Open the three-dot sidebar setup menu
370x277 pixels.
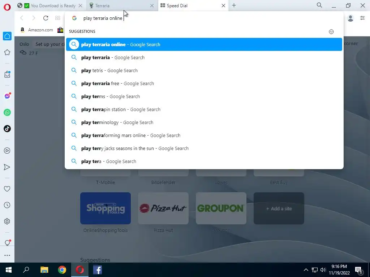(7, 255)
